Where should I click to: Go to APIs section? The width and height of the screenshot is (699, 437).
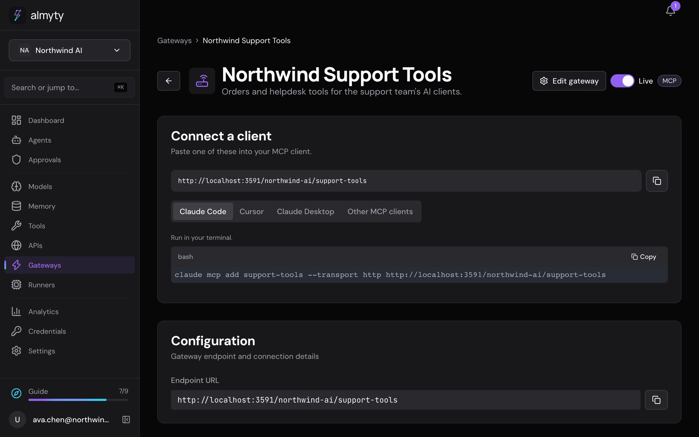click(70, 245)
